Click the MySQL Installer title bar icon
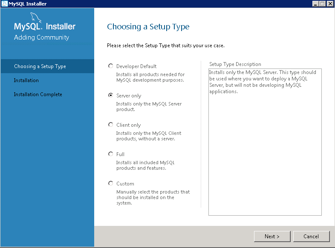Screen dimensions: 335x248 [x=4, y=4]
